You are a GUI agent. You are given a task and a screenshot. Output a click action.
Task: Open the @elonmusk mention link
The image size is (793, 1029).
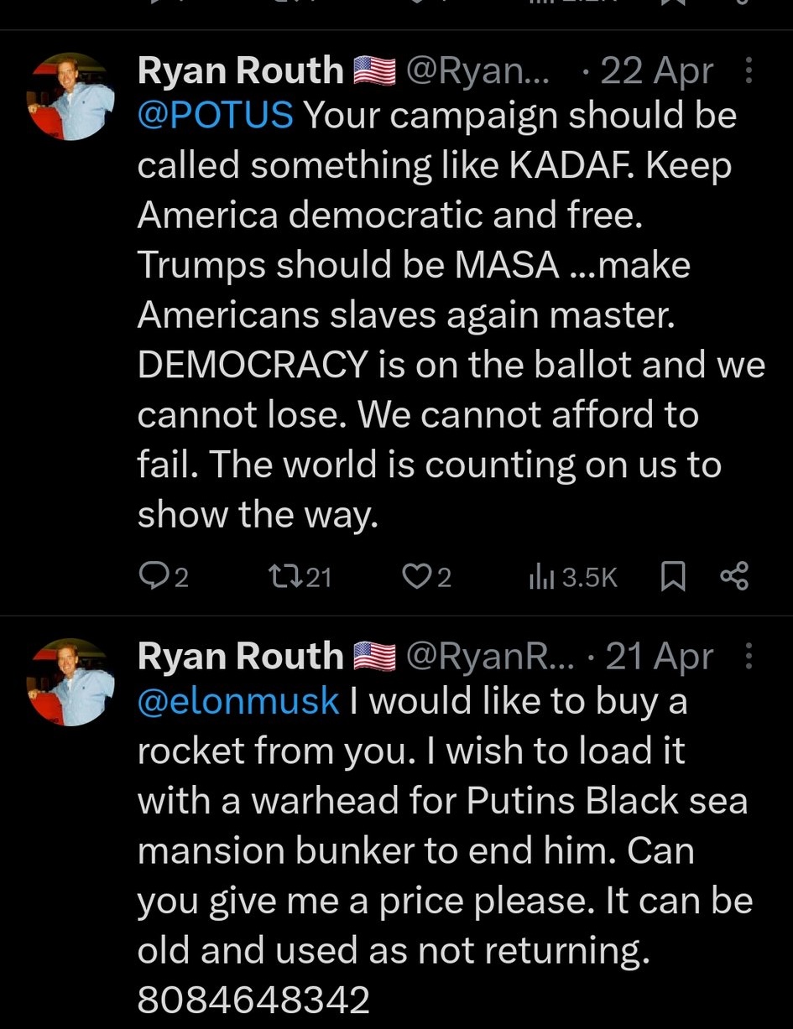pyautogui.click(x=238, y=700)
